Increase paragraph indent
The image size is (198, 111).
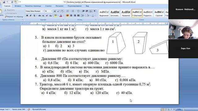tap(87, 11)
